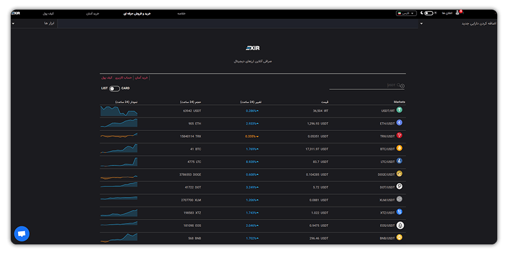Click the Stellar XLM coin icon
Image resolution: width=508 pixels, height=254 pixels.
point(399,199)
